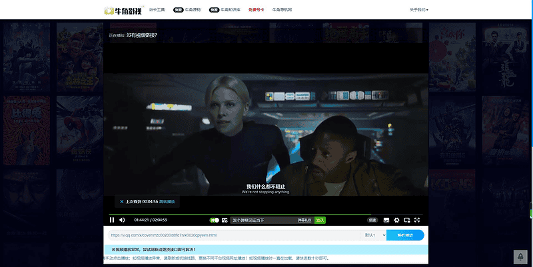This screenshot has width=533, height=267.
Task: Mute the player volume speaker icon
Action: (x=122, y=220)
